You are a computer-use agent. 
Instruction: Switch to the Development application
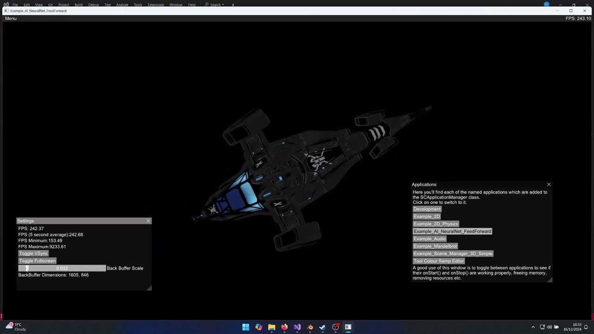click(x=427, y=209)
